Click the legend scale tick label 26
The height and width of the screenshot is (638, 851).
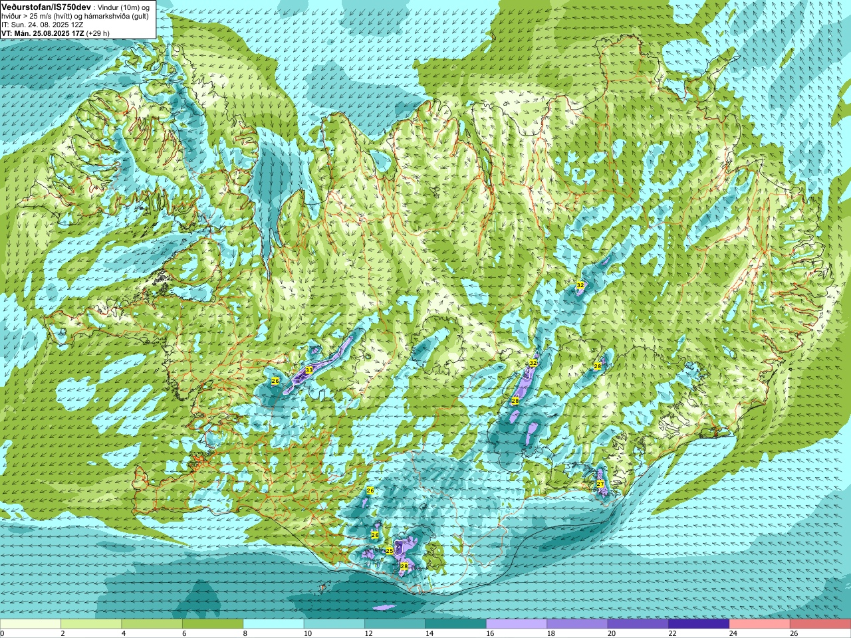click(794, 633)
